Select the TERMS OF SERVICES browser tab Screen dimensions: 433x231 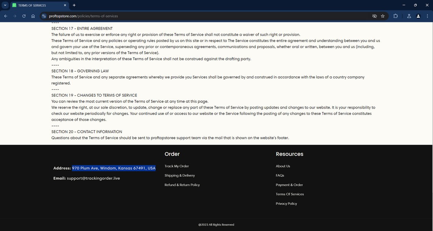pos(40,5)
